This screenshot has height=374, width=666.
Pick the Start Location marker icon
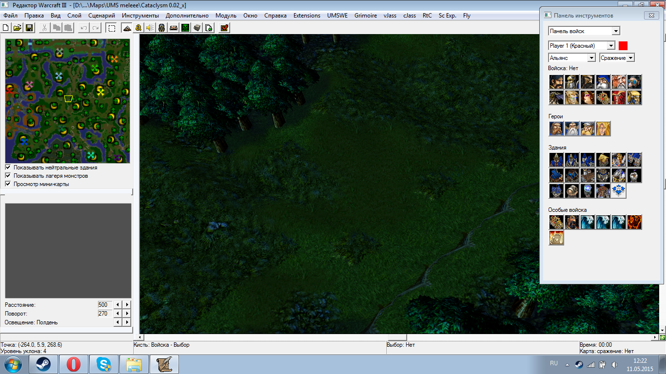tap(619, 191)
